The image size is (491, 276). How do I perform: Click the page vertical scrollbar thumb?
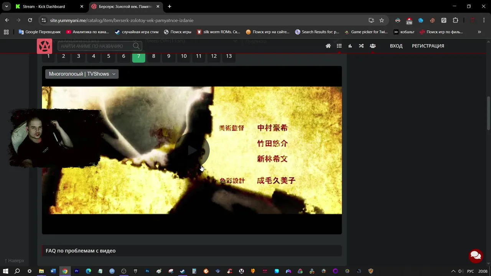[x=488, y=113]
